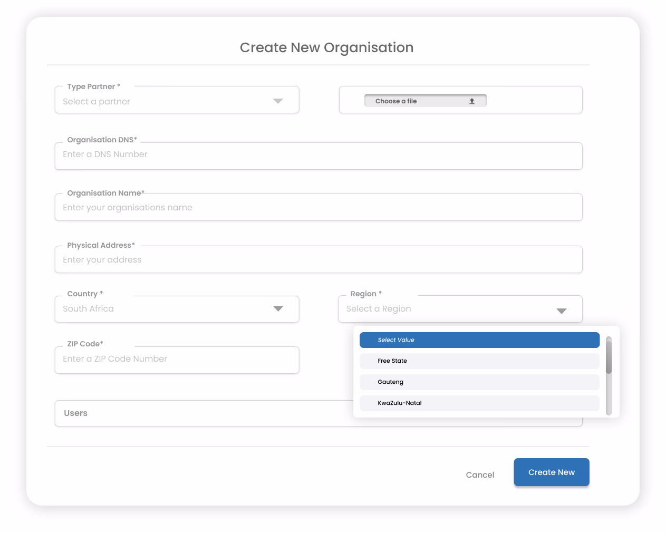Cancel the organisation creation

pos(480,475)
